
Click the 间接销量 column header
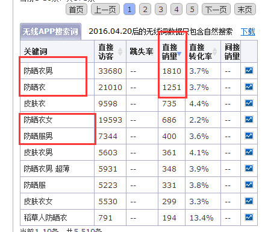tap(232, 52)
